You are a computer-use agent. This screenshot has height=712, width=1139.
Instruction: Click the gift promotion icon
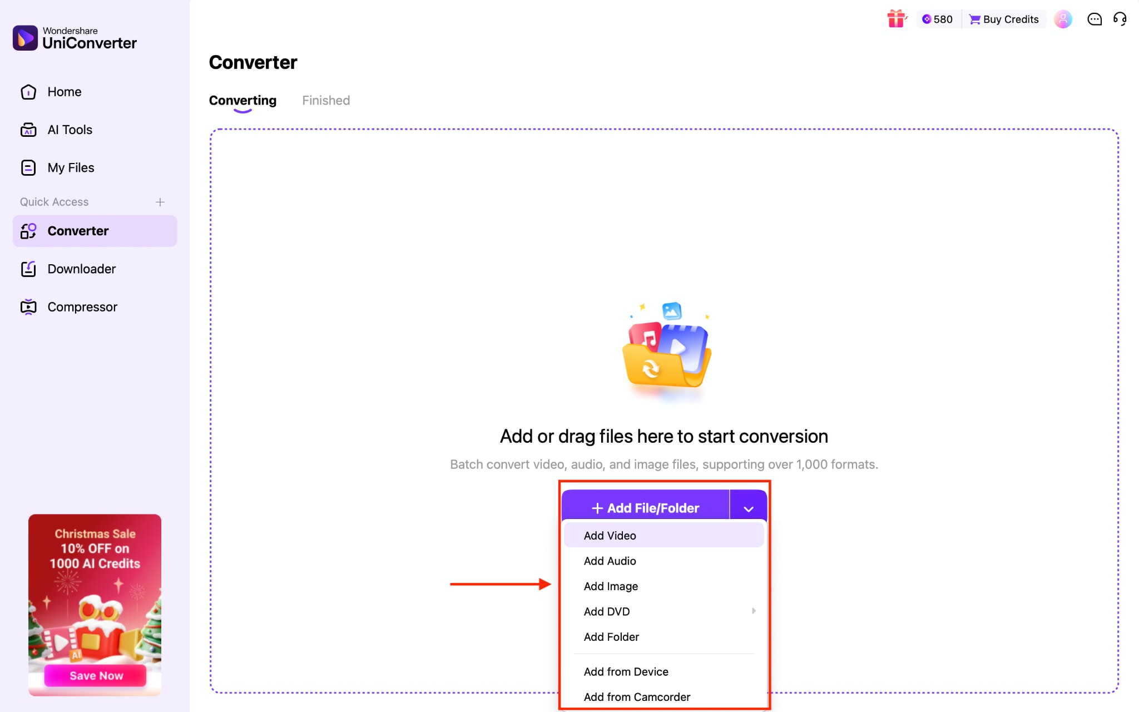tap(896, 18)
